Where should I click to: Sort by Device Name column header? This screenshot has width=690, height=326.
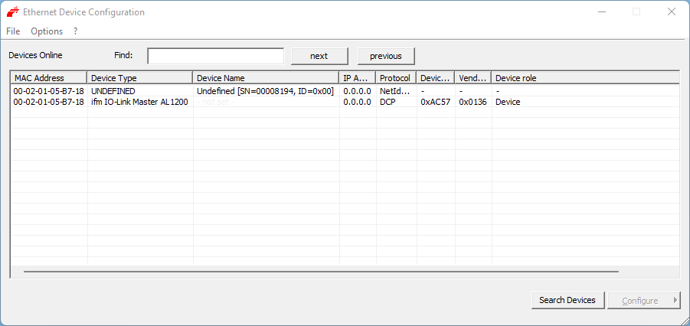[x=265, y=78]
